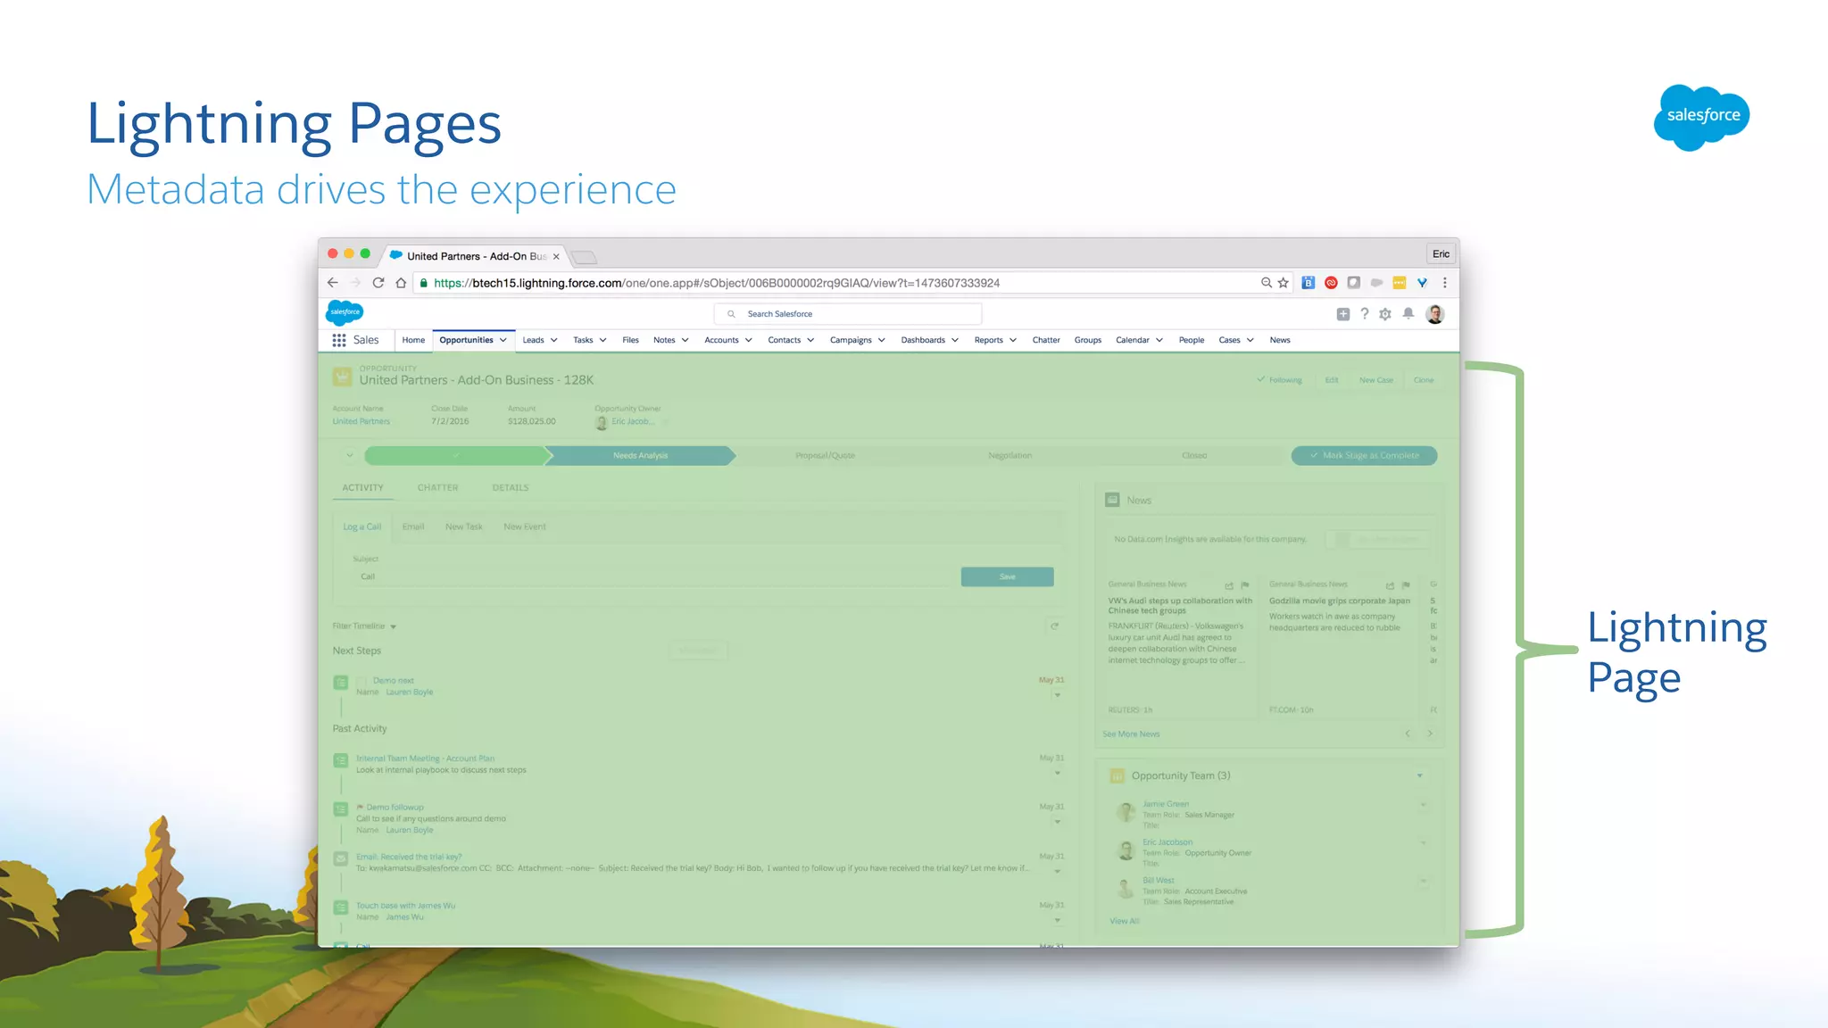Viewport: 1828px width, 1028px height.
Task: Click Mark Stage as Complete button
Action: point(1364,455)
